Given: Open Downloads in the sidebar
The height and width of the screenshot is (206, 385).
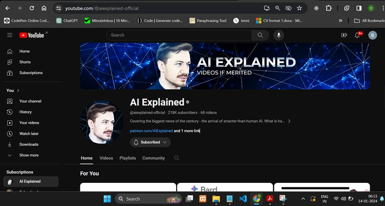Looking at the screenshot, I should (31, 144).
